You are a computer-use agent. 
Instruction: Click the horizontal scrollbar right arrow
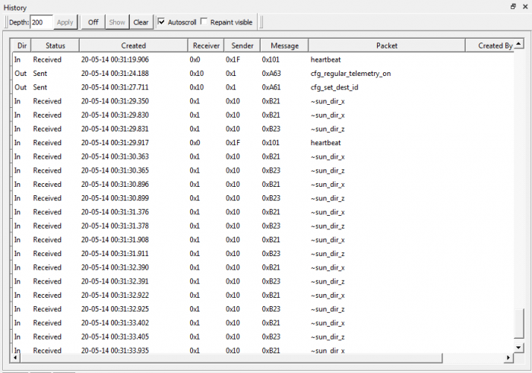coord(508,357)
